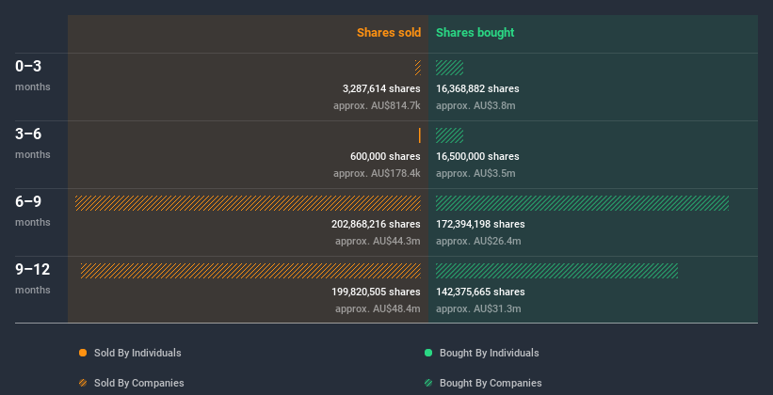
Task: Click the 3–6 months bought bar
Action: [x=450, y=135]
